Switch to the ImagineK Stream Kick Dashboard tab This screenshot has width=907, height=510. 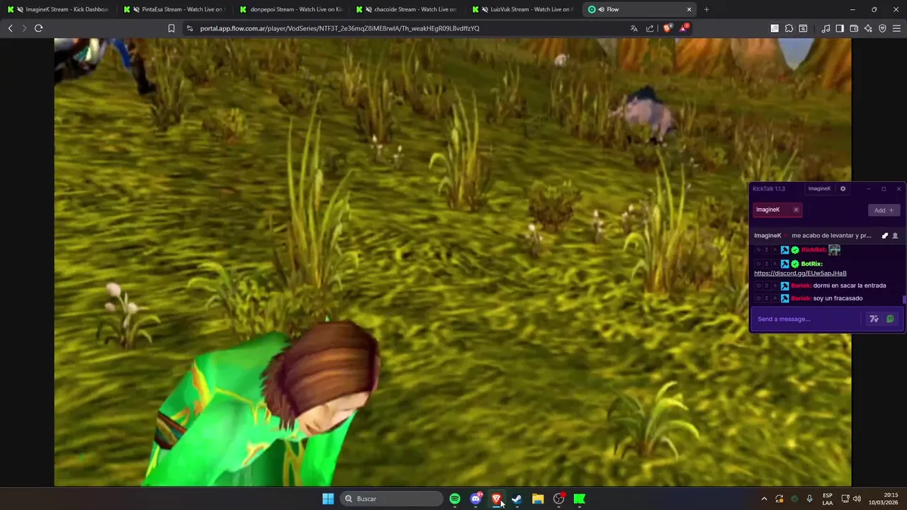coord(60,9)
